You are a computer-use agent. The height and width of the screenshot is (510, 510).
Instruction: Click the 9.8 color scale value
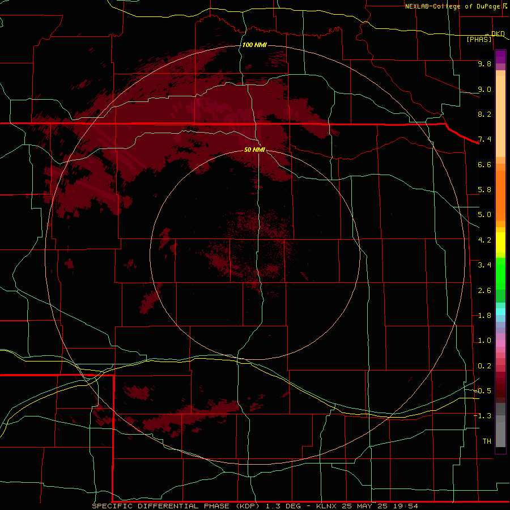point(484,63)
